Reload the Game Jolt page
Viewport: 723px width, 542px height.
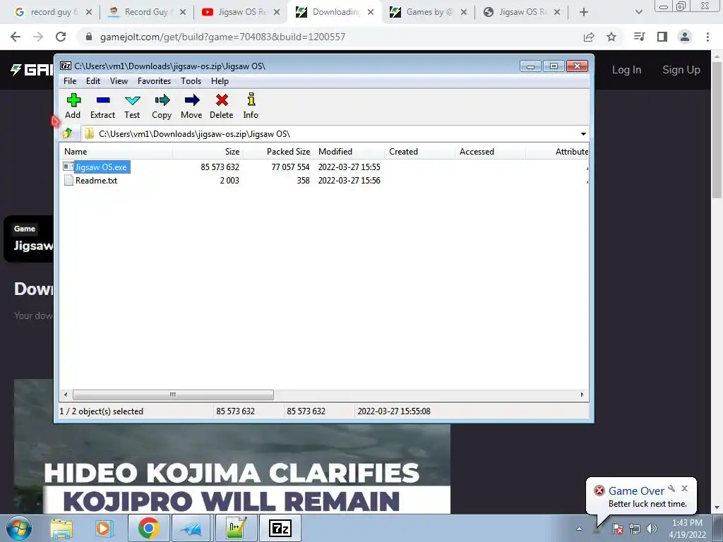(x=61, y=37)
